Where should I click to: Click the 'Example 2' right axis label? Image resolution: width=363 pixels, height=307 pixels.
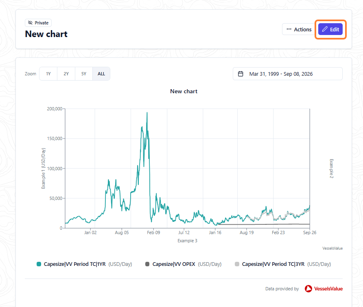(332, 169)
